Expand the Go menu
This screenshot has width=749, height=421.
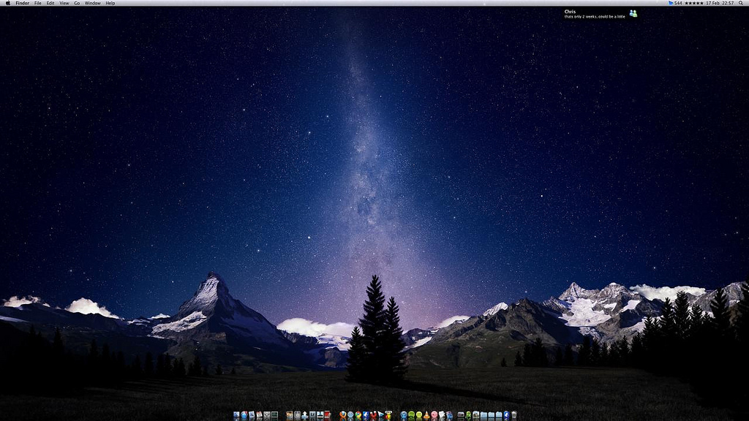77,3
